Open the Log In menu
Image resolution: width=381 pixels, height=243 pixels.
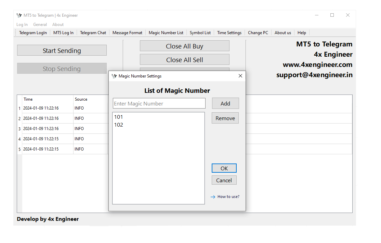tap(22, 25)
